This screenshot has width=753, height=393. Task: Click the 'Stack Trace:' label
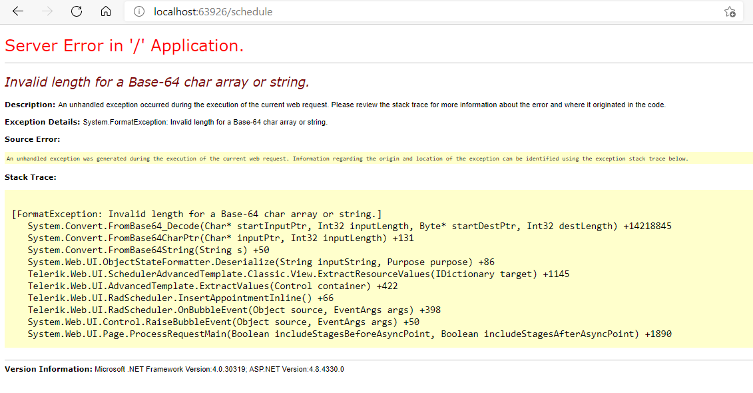(30, 177)
